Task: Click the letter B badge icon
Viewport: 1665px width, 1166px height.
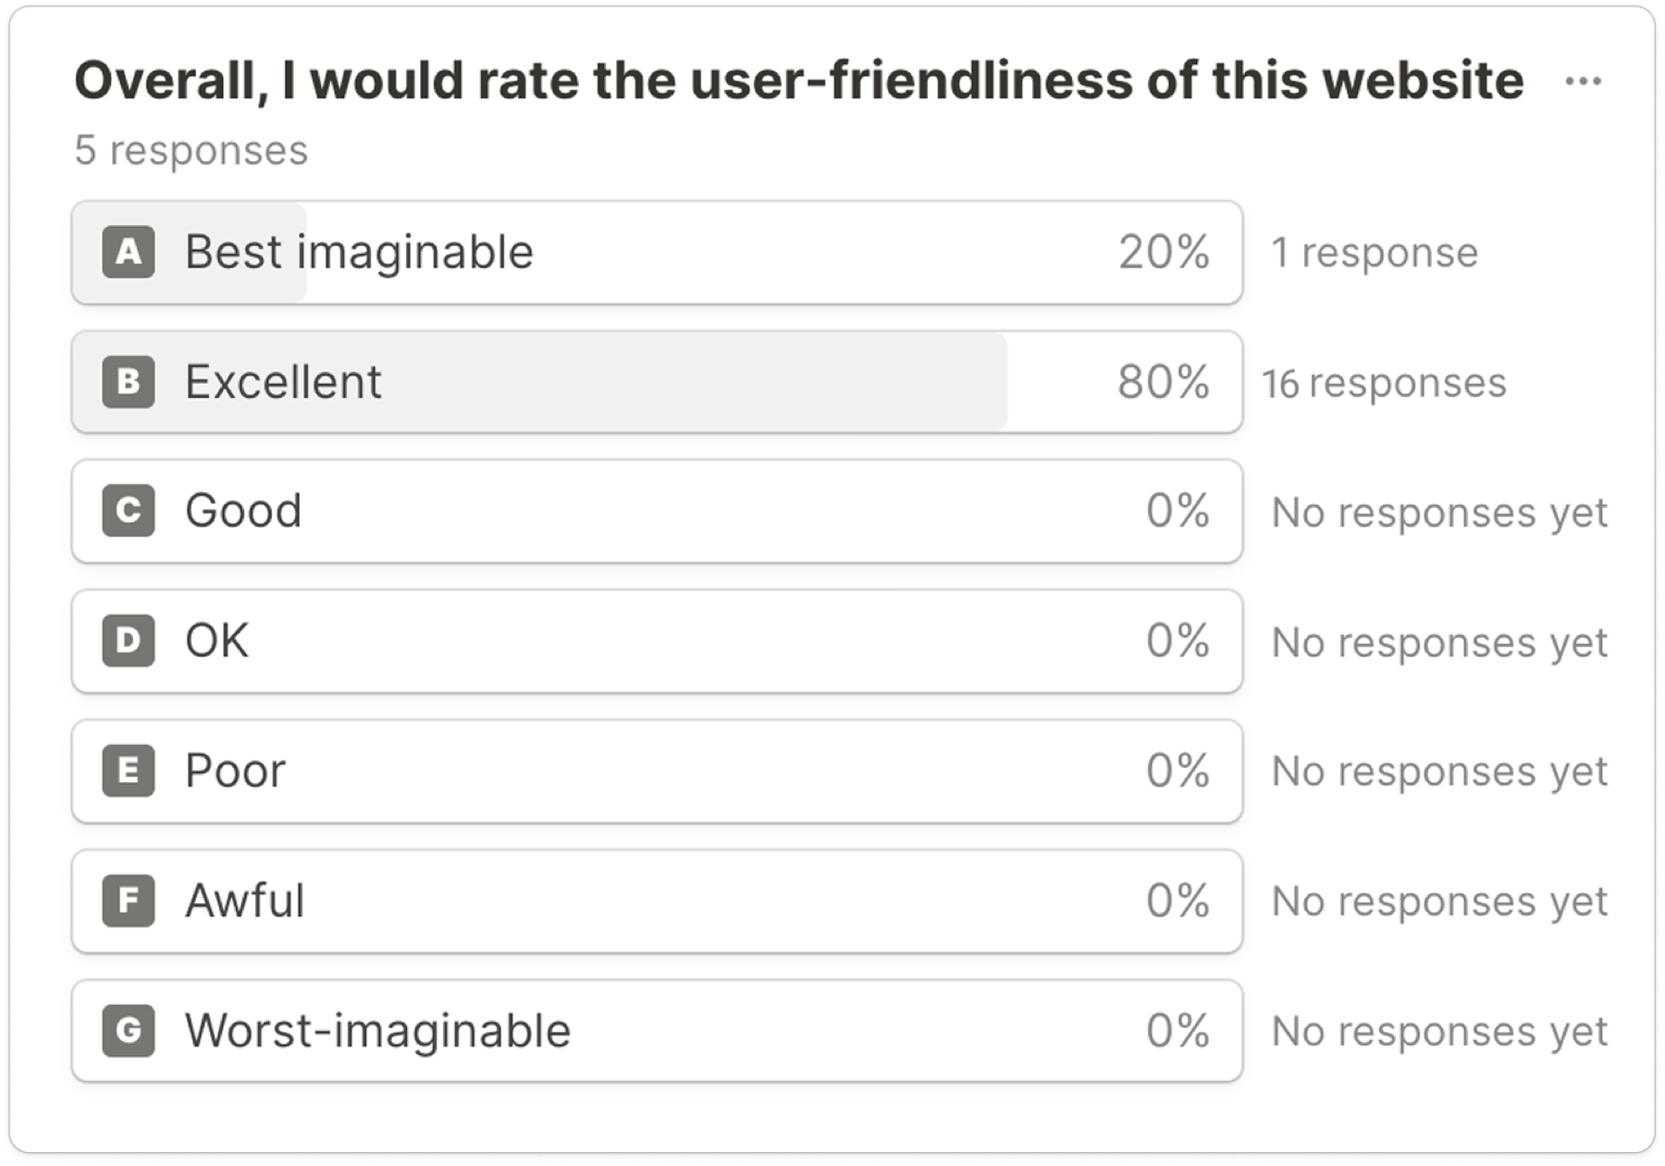Action: coord(129,381)
